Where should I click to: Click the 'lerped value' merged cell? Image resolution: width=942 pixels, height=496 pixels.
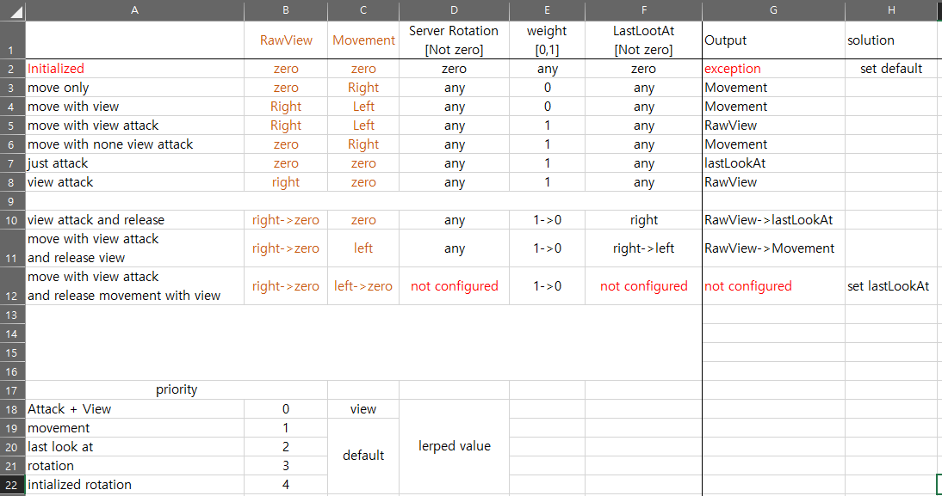click(454, 446)
